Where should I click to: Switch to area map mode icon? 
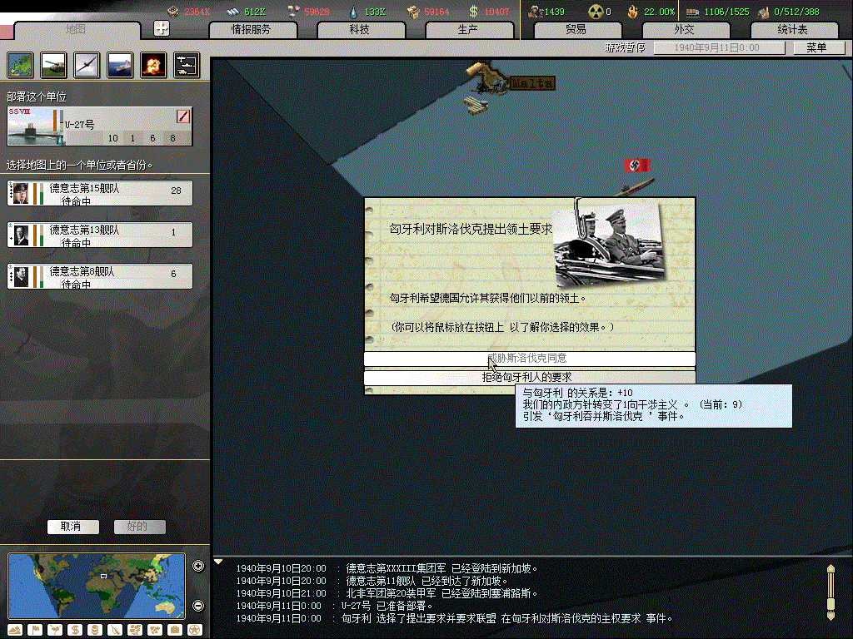[x=155, y=630]
